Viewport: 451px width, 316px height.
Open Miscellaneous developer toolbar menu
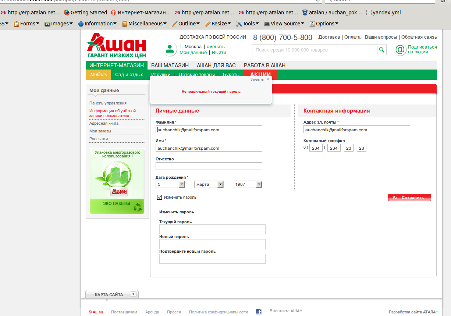coord(144,24)
